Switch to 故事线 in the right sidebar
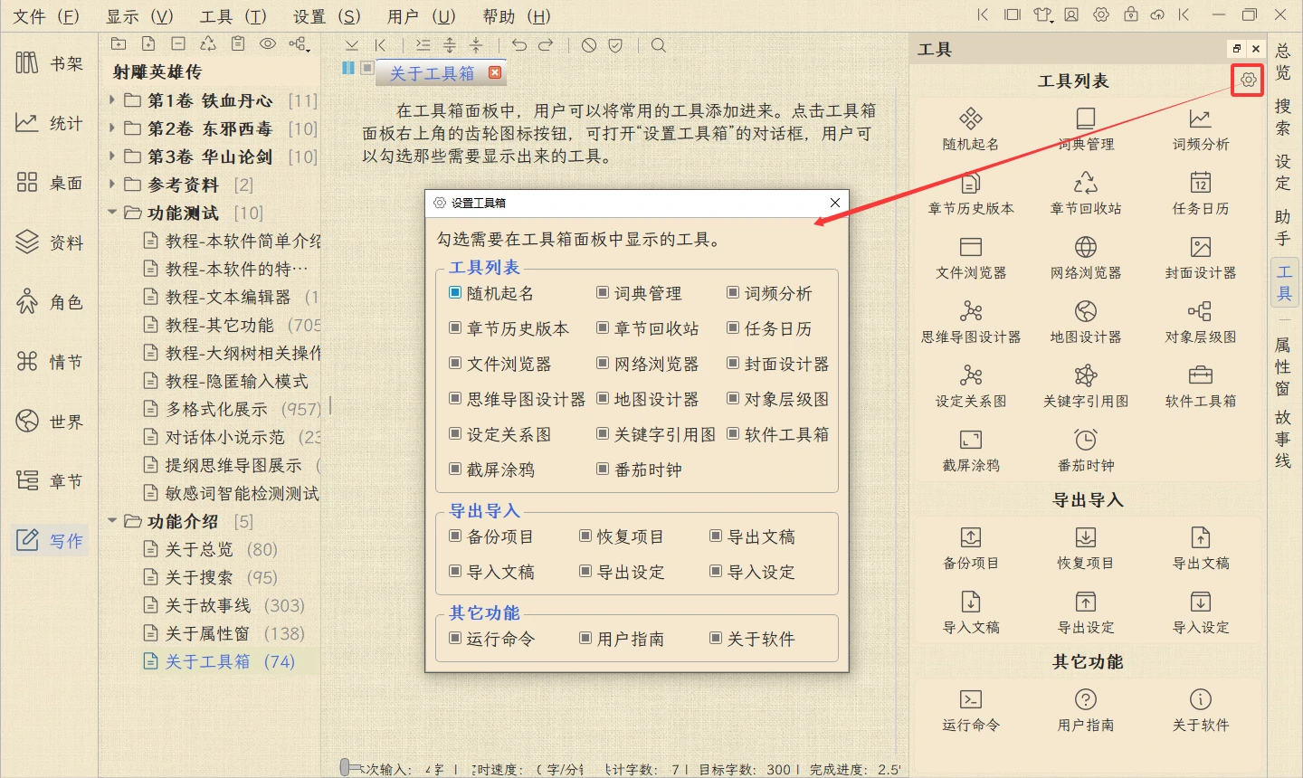Image resolution: width=1303 pixels, height=778 pixels. 1283,439
